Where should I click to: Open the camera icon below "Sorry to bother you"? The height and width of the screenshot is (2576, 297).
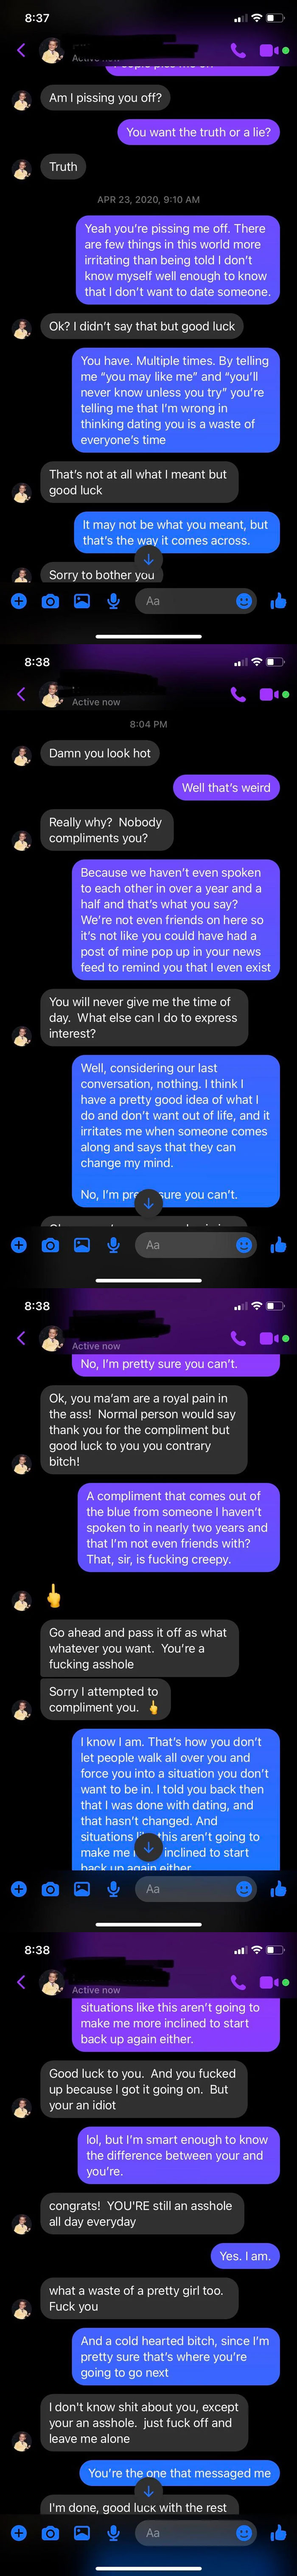[50, 601]
